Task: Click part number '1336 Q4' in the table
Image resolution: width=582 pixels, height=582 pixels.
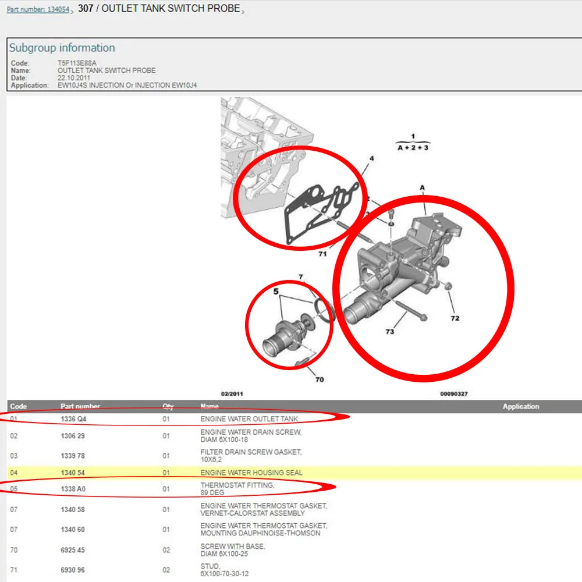Action: point(73,419)
